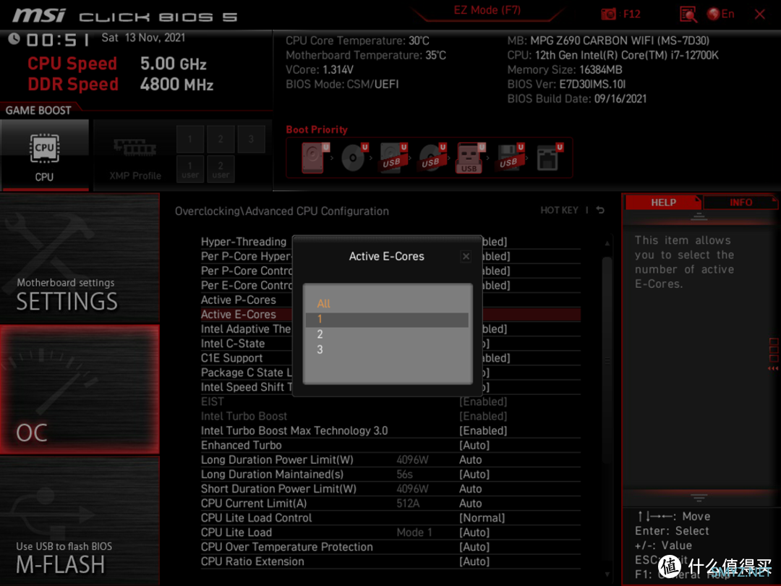Select the highlighted USB key boot device icon
Screen dimensions: 781x586
tap(470, 158)
